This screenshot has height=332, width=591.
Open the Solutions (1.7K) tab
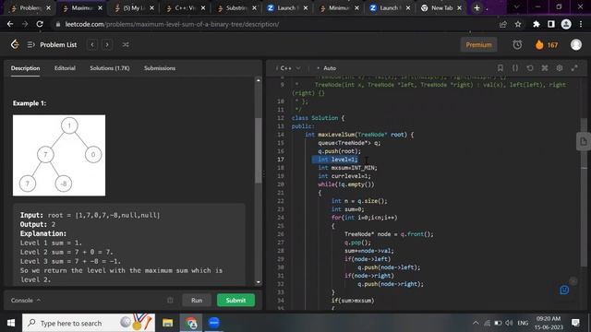(x=110, y=68)
